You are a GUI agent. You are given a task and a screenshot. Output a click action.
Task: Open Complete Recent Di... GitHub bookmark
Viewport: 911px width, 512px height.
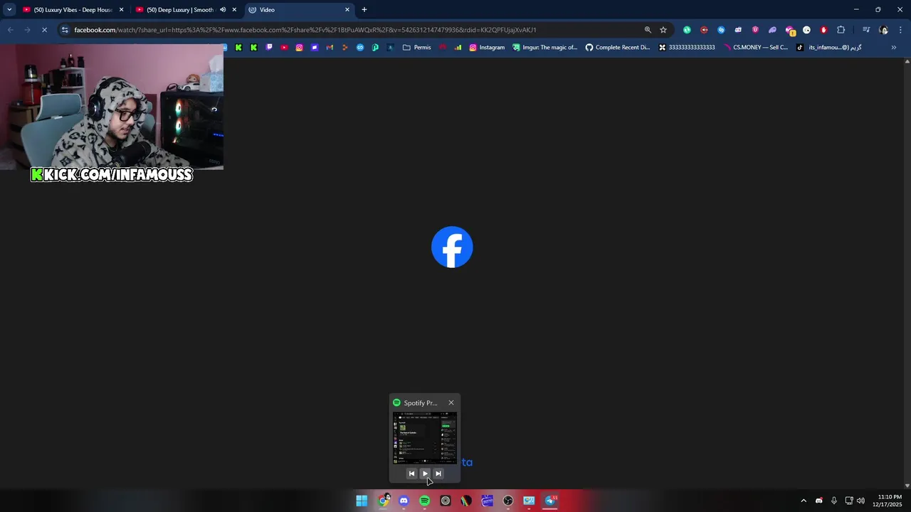(618, 48)
